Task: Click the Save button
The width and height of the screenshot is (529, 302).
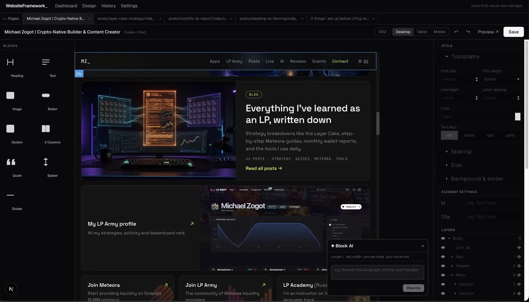Action: pyautogui.click(x=513, y=32)
